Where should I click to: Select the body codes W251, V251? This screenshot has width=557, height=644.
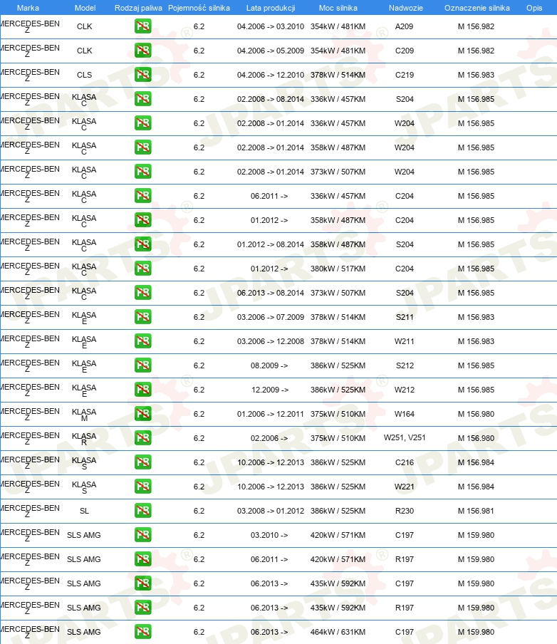[x=404, y=438]
